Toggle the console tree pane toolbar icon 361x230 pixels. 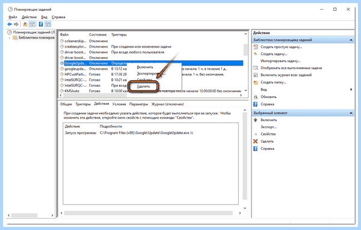tap(32, 24)
